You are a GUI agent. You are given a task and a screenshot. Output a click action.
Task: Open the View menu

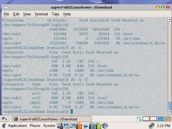point(27,14)
